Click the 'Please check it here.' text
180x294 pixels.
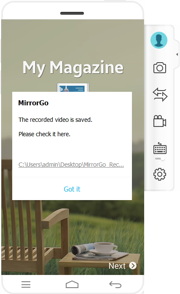click(44, 134)
